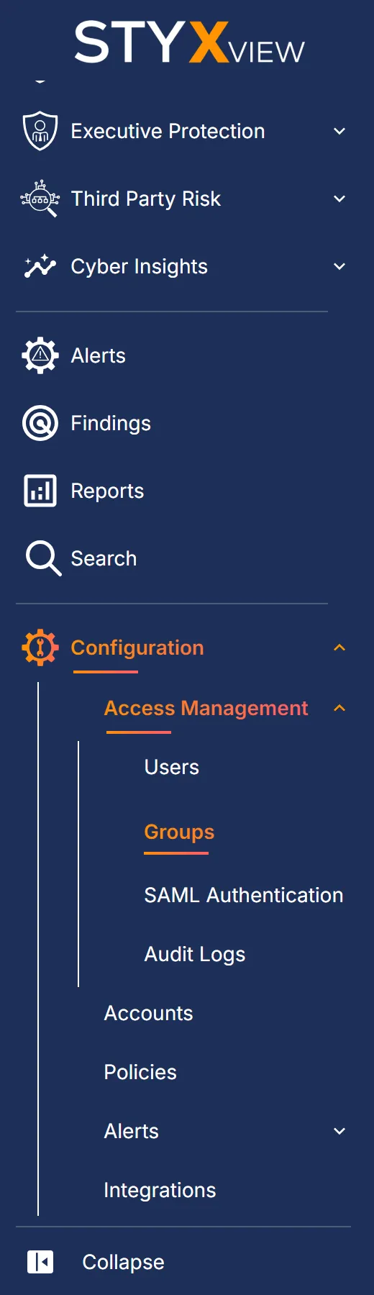Click the Cyber Insights sparkle chart icon
Screen dimensions: 374x1295
click(40, 266)
